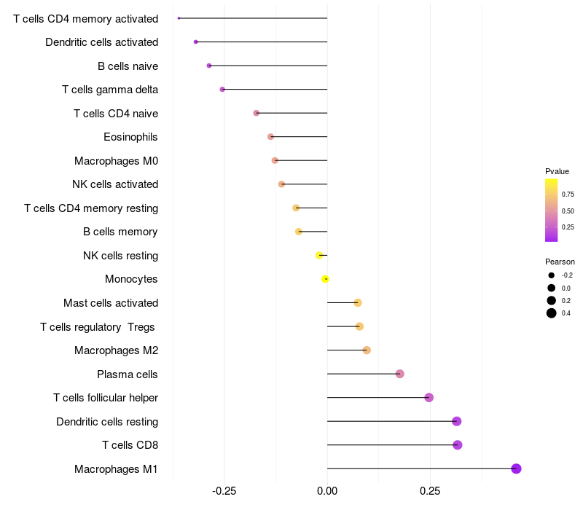The image size is (583, 510).
Task: Select the "Macrophages M0" axis label
Action: [x=116, y=161]
